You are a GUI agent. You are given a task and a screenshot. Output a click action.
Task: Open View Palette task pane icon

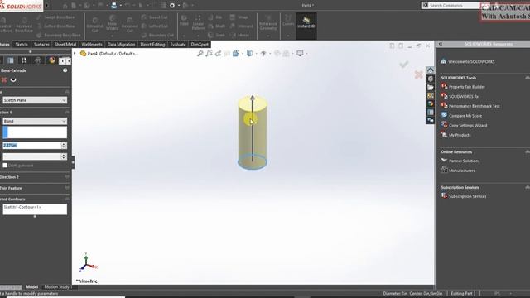431,96
